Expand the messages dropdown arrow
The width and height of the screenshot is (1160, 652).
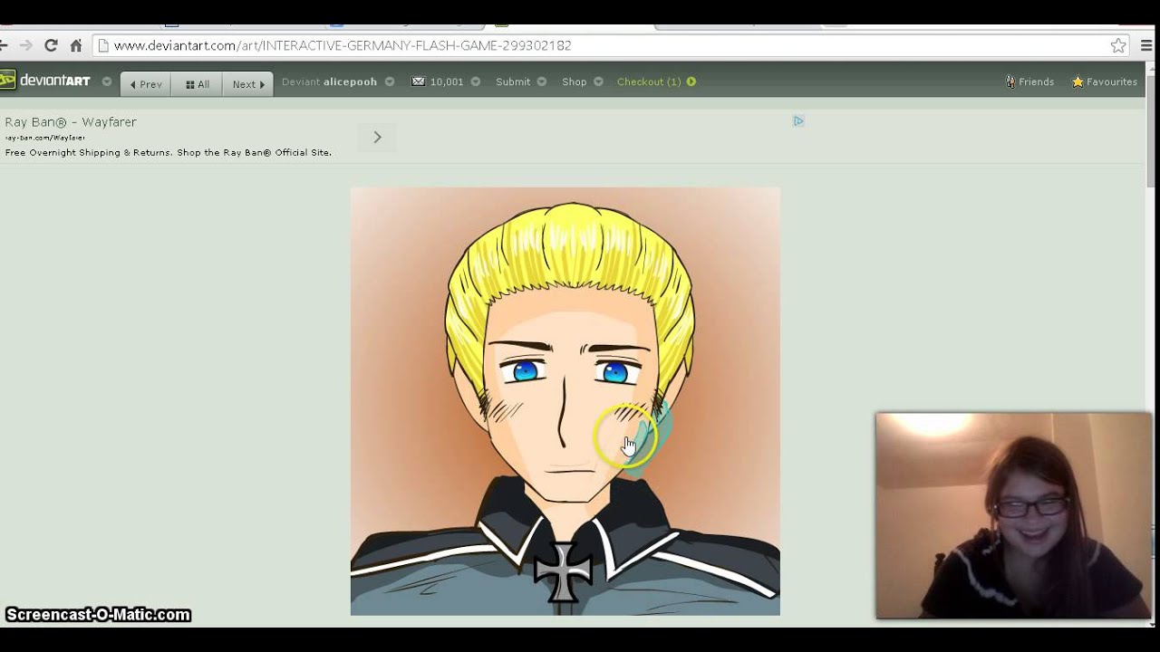(476, 81)
